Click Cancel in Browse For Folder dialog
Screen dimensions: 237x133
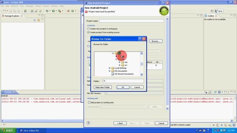tap(137, 87)
